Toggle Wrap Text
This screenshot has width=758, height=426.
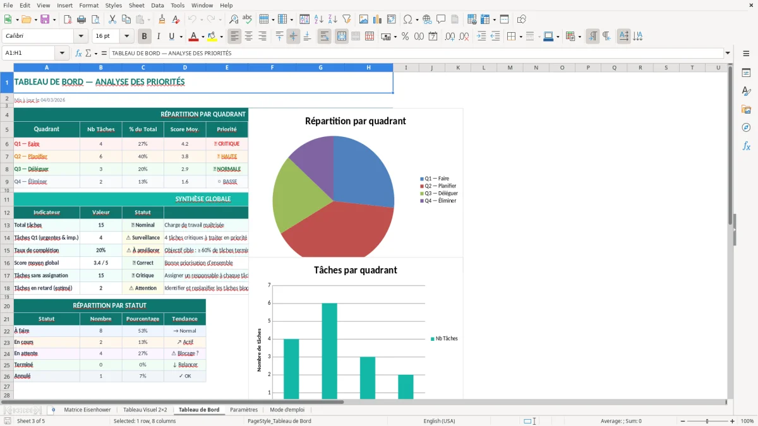(x=324, y=37)
